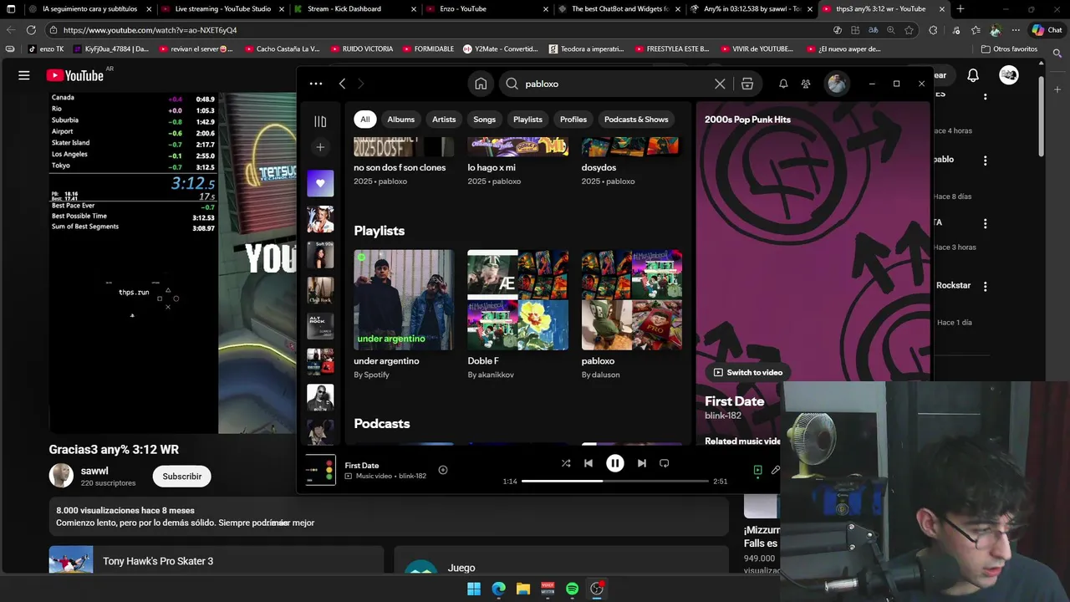Open the Doble F playlist cover
Image resolution: width=1070 pixels, height=602 pixels.
point(517,299)
